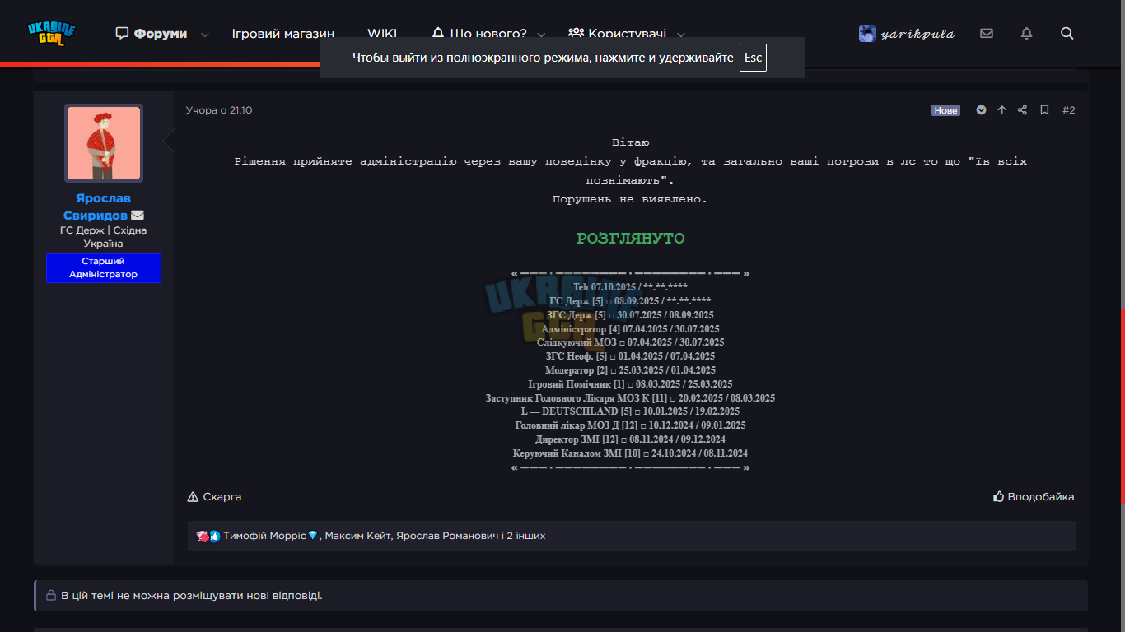Click the post timestamp Учора о 21:10

(219, 110)
